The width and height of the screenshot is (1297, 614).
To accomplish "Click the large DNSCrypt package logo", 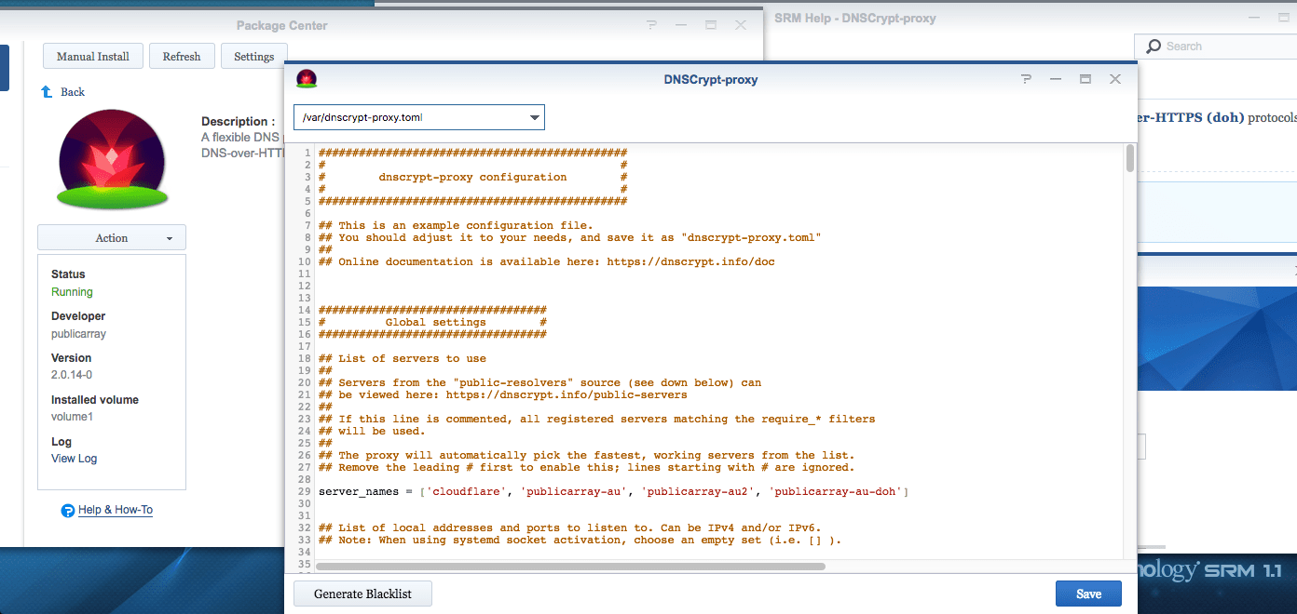I will point(113,159).
